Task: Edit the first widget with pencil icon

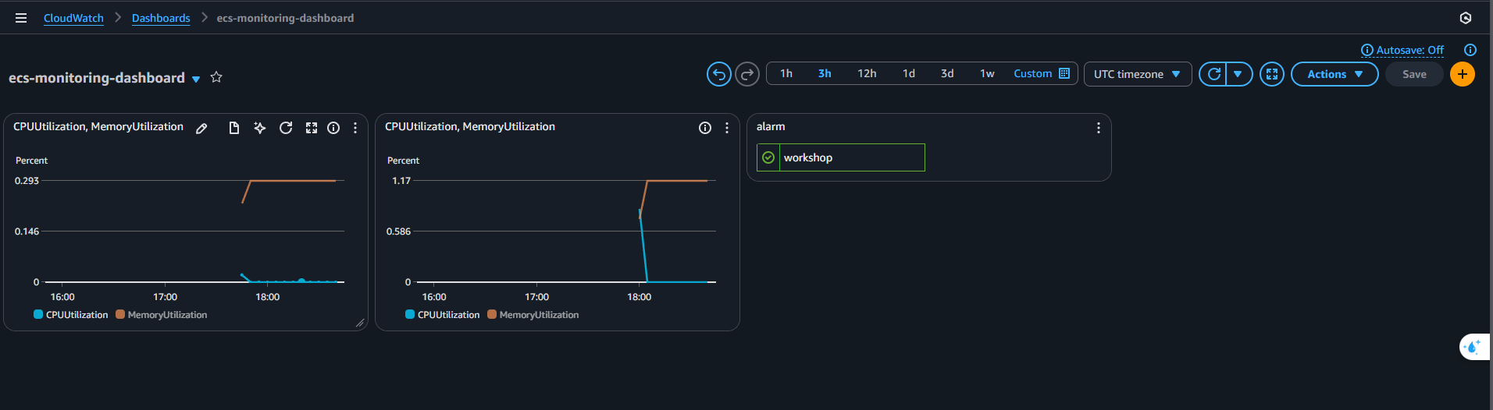Action: click(201, 128)
